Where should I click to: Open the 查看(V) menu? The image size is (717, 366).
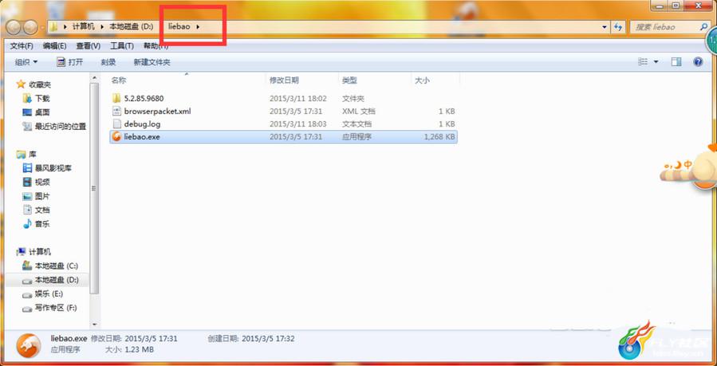click(89, 45)
